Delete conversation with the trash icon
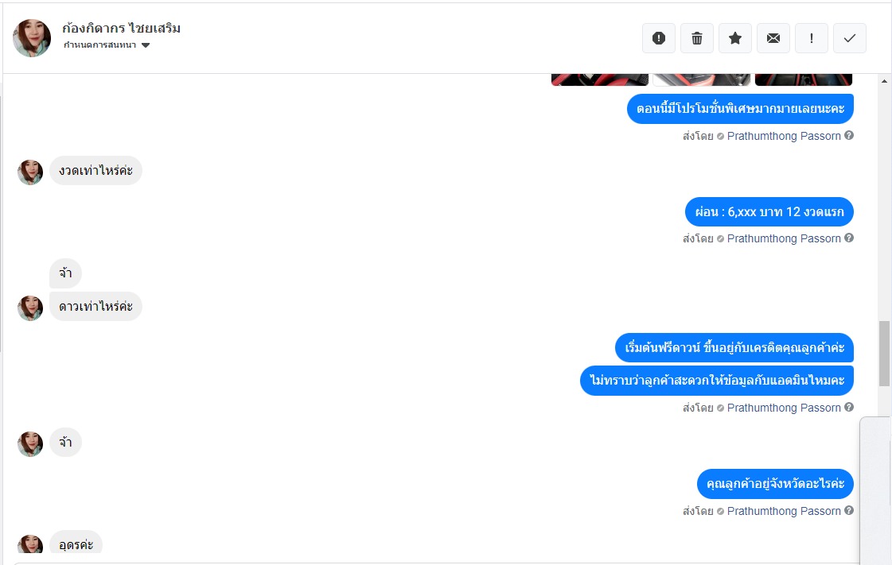The width and height of the screenshot is (892, 565). point(697,38)
